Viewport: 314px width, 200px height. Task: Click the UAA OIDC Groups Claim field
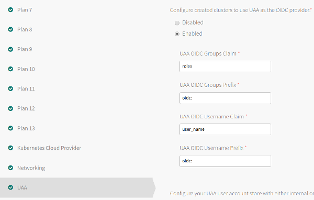pyautogui.click(x=225, y=66)
